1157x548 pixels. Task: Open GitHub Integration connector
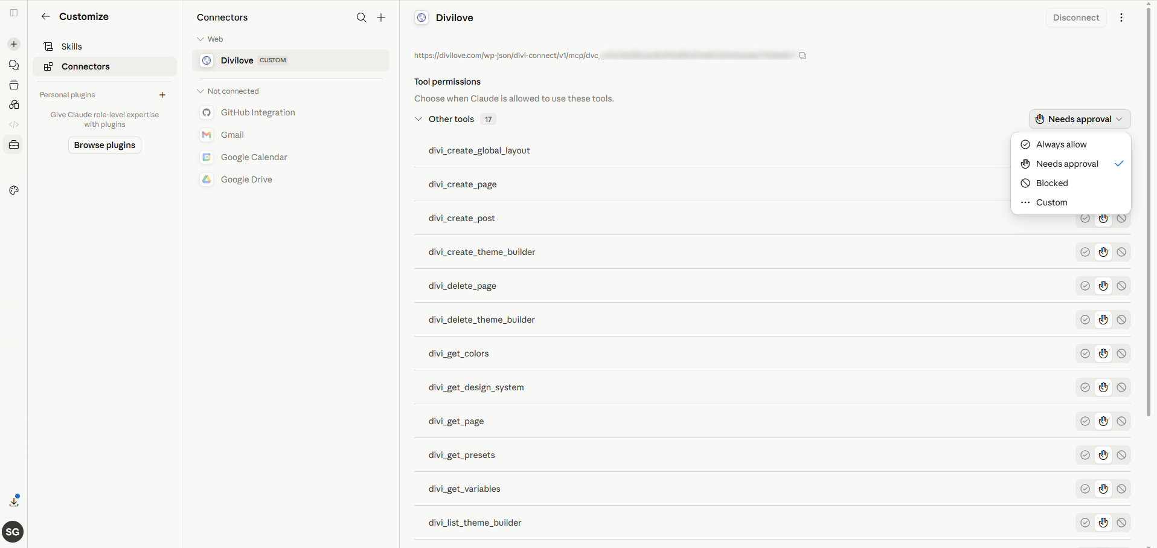(290, 112)
